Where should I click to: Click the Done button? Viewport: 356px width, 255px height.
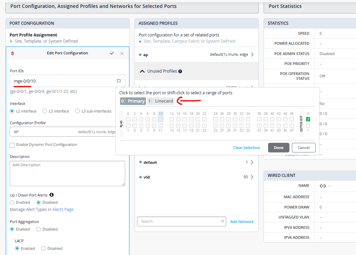(x=279, y=148)
